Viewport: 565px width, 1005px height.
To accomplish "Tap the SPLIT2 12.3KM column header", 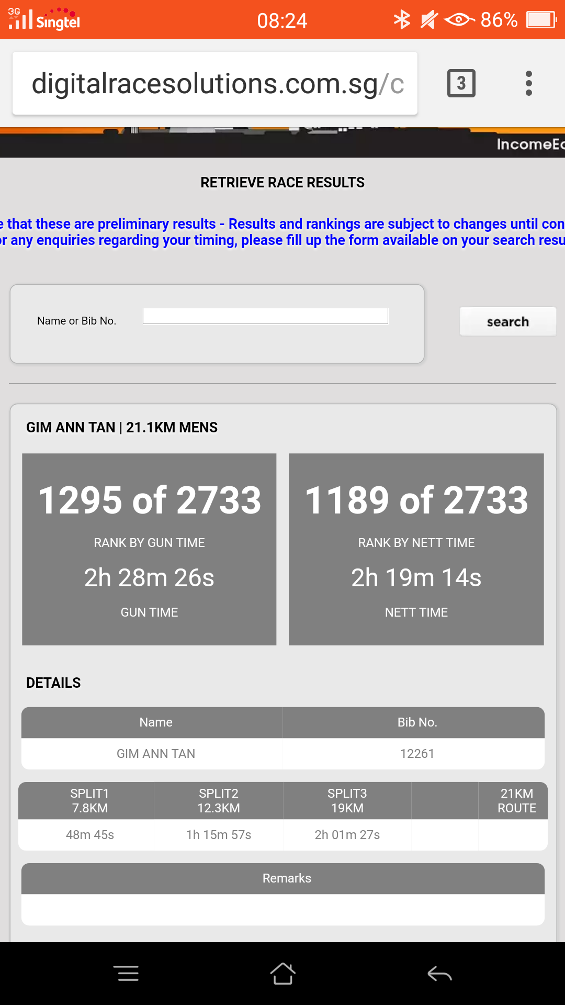I will click(219, 800).
